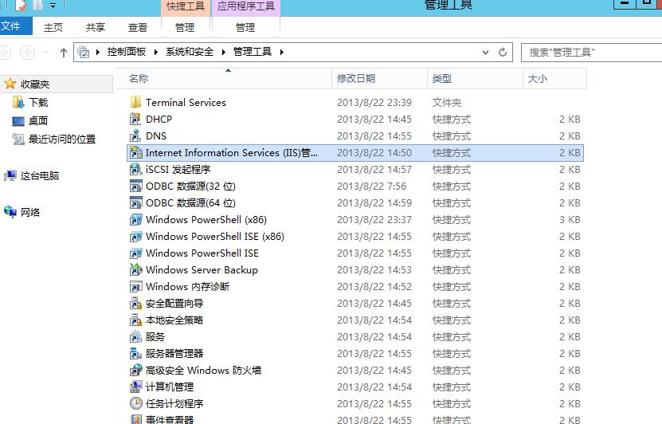Click the 2013/8/22 7:56 date cell

pyautogui.click(x=371, y=186)
